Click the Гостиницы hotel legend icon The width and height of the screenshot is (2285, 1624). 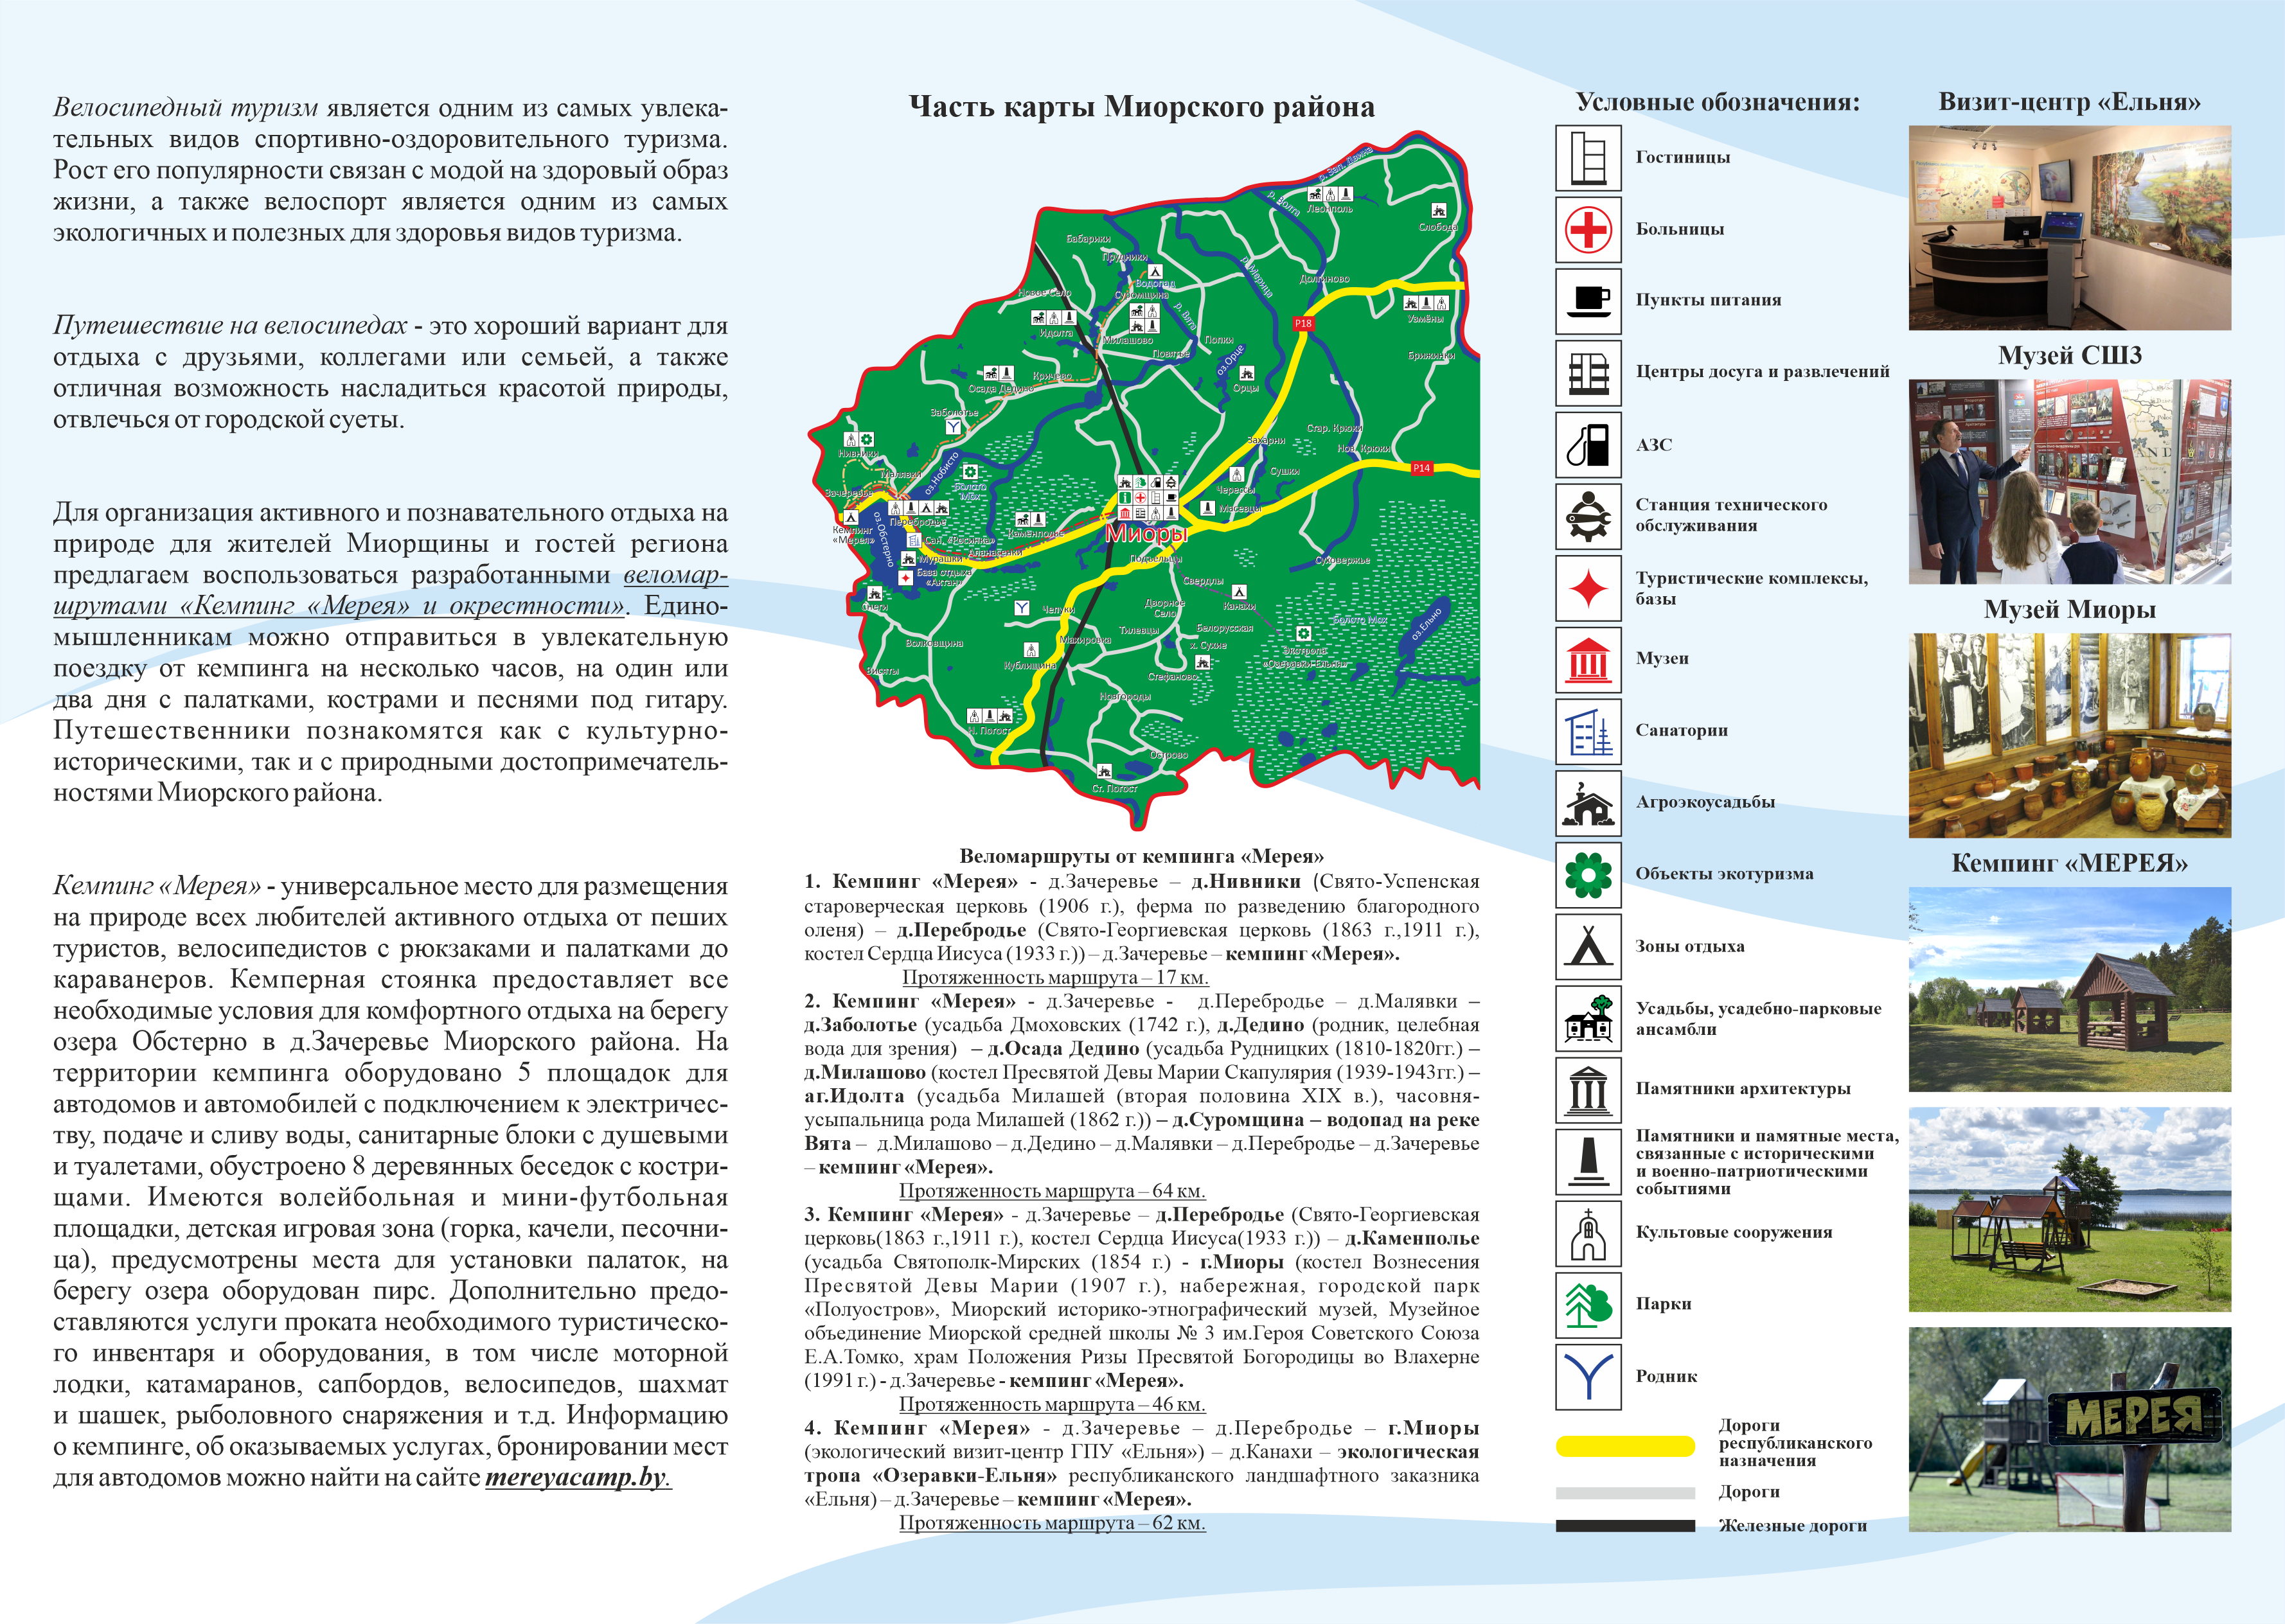1588,158
